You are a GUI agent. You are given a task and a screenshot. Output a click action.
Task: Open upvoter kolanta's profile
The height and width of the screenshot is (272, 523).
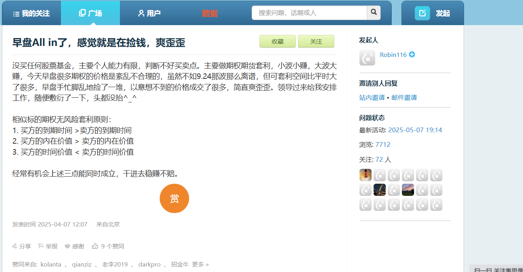(51, 264)
